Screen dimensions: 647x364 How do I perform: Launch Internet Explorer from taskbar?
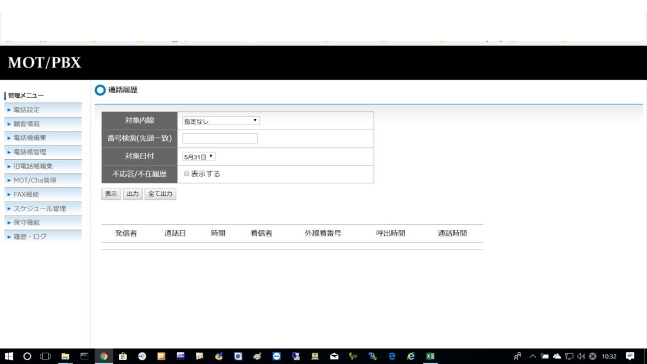(x=411, y=356)
